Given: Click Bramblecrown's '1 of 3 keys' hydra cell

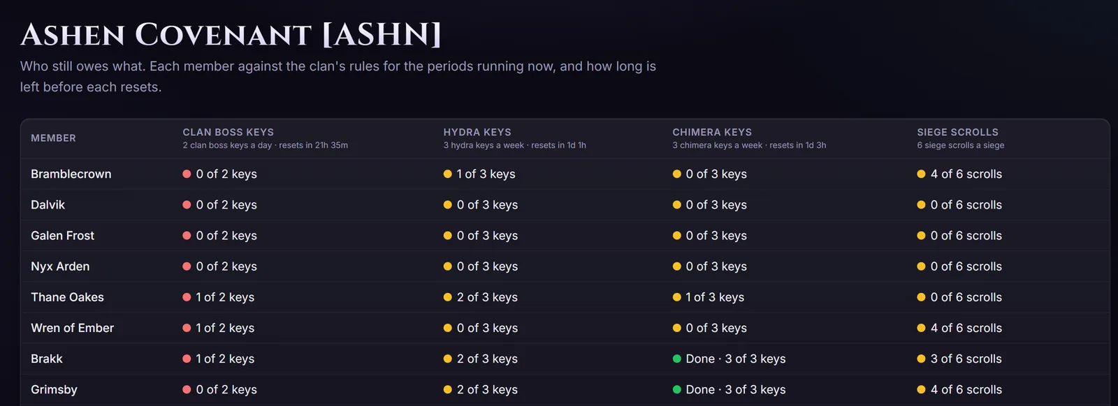Looking at the screenshot, I should click(x=479, y=174).
